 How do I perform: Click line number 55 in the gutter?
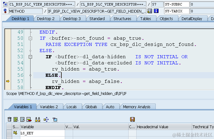tap(20, 69)
